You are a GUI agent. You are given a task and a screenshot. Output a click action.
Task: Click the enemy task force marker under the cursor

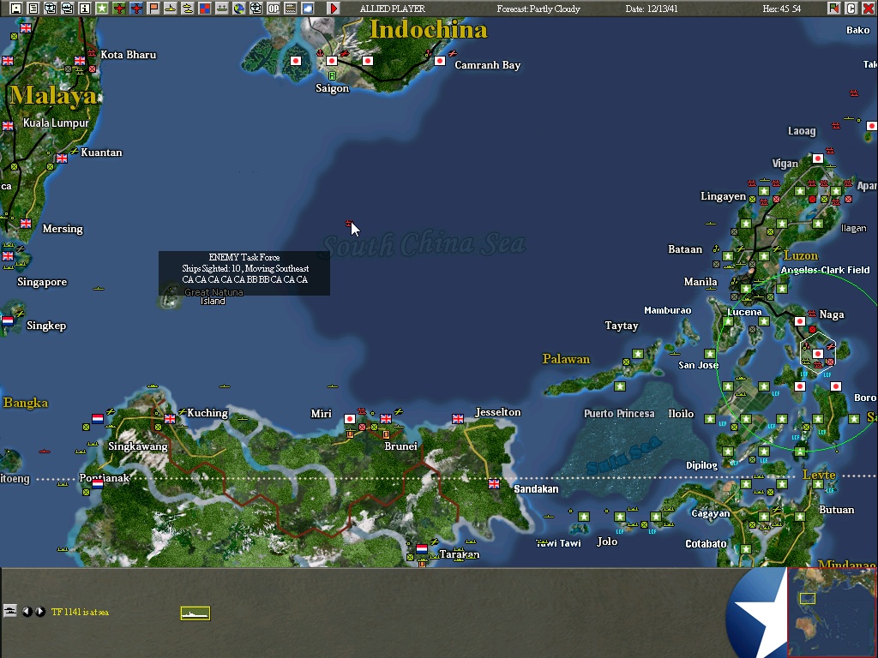click(348, 223)
